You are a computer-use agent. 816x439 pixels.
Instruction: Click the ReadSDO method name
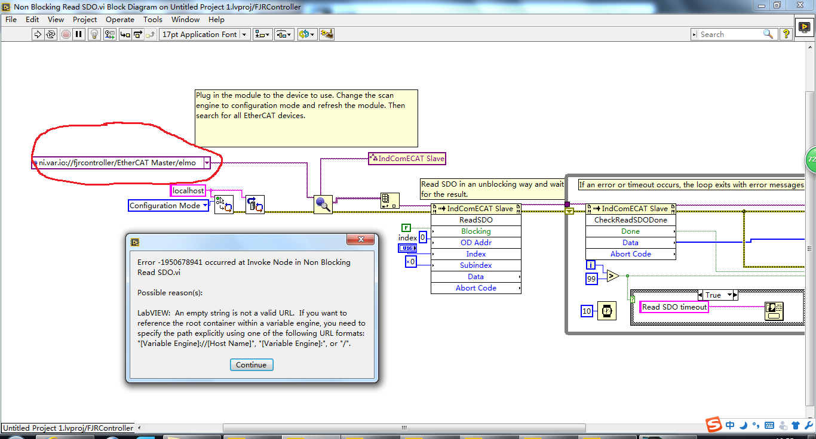(476, 219)
